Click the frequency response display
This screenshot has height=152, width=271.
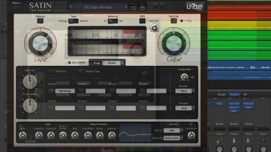135,133
